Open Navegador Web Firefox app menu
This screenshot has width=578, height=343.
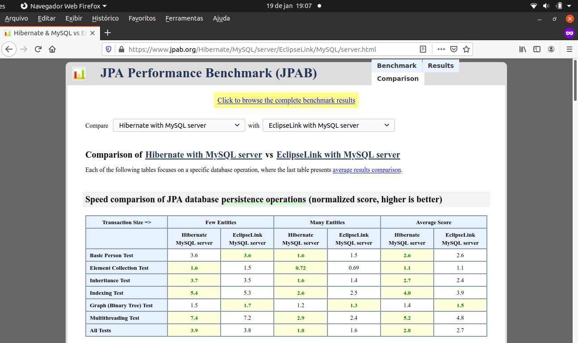click(63, 6)
